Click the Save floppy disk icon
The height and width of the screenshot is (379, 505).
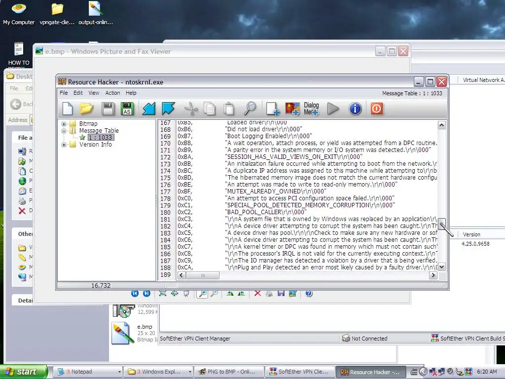coord(108,109)
